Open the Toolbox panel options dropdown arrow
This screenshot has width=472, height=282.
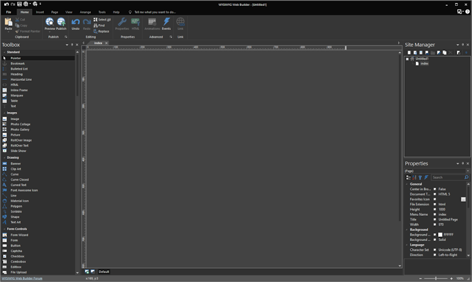pos(67,45)
